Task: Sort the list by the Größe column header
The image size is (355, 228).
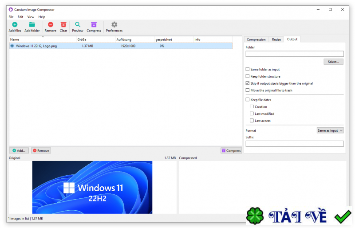Action: point(95,39)
